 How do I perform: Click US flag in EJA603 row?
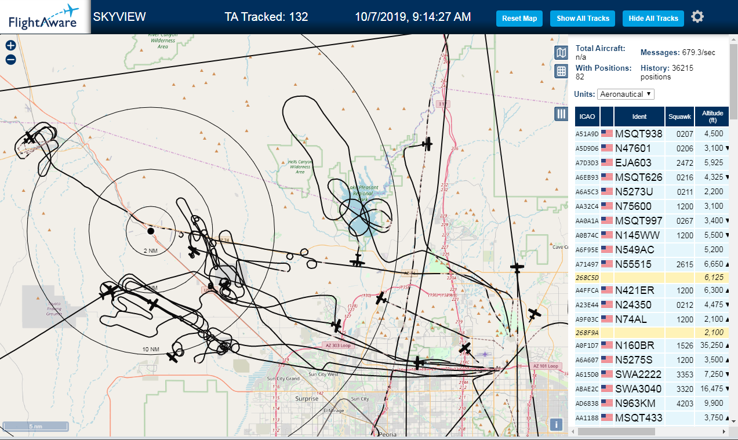(x=607, y=162)
